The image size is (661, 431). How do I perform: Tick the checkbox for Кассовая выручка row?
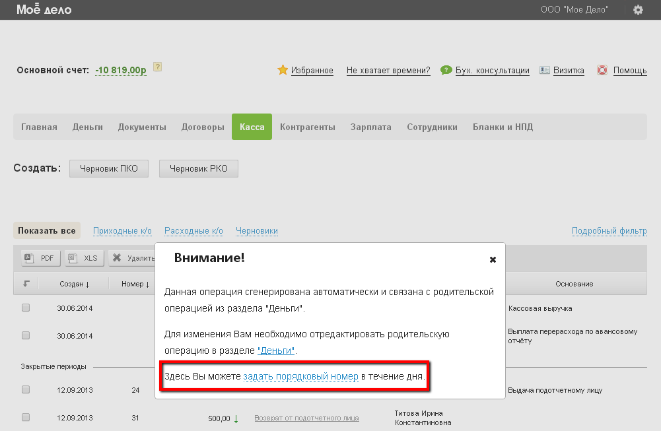click(26, 308)
